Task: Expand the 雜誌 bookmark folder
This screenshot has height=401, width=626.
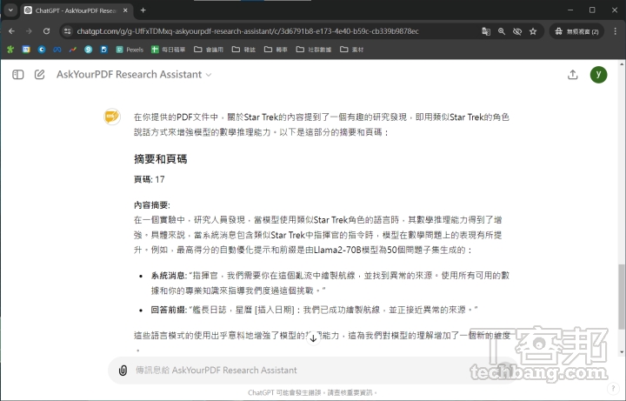Action: coord(243,50)
